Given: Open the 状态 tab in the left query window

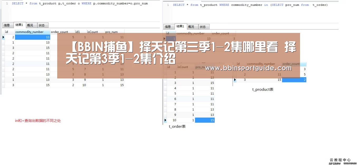Looking at the screenshot, I should pos(42,25).
